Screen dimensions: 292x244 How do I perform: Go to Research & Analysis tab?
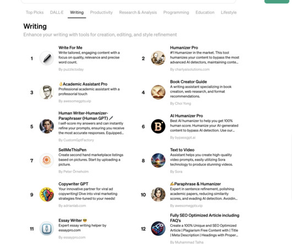(138, 12)
